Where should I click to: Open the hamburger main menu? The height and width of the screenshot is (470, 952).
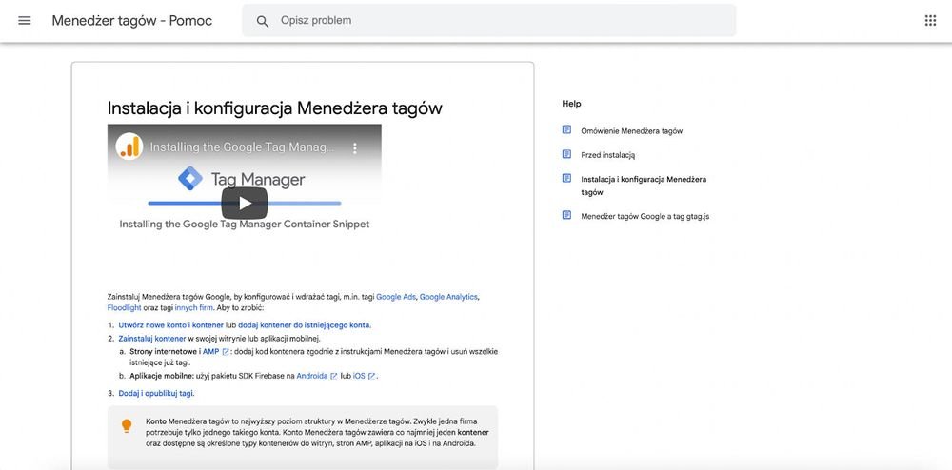[x=25, y=21]
